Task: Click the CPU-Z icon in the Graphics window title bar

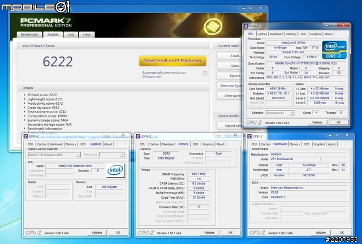Action: pos(25,136)
